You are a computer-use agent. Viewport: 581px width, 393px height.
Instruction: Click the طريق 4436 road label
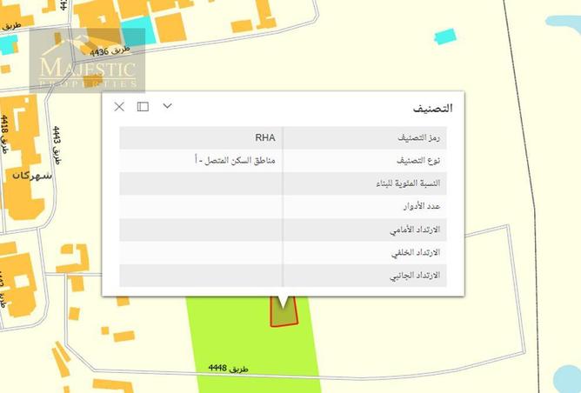click(x=110, y=50)
